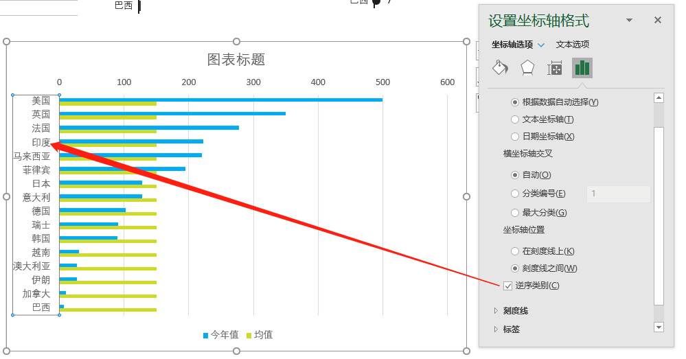Image resolution: width=686 pixels, height=359 pixels.
Task: Select 根据数据自动选择 radio button
Action: click(515, 102)
